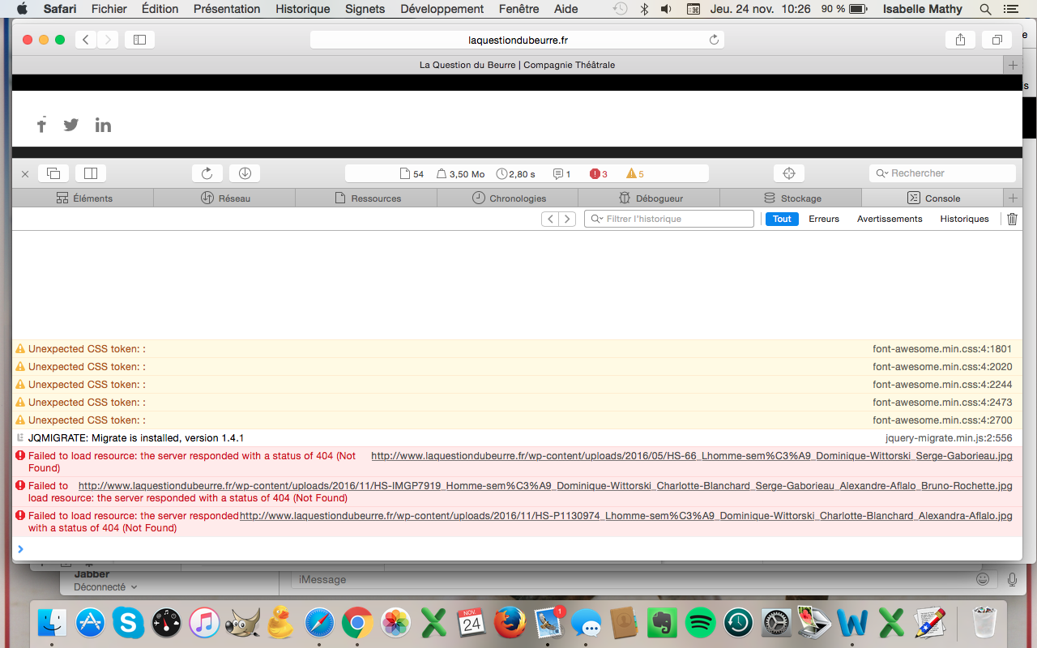Open the jquery-migrate.min.js:2:556 source link
Viewport: 1037px width, 648px height.
[x=948, y=438]
